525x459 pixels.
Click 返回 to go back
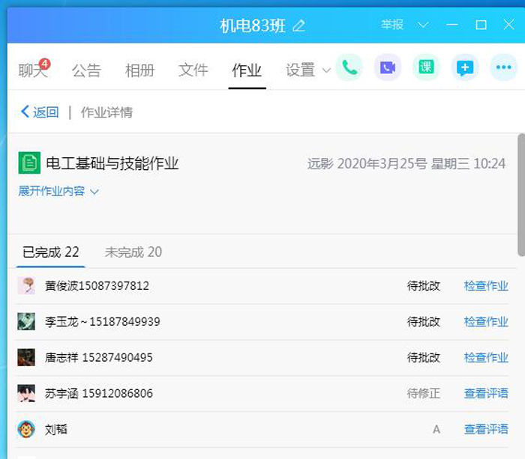[39, 112]
